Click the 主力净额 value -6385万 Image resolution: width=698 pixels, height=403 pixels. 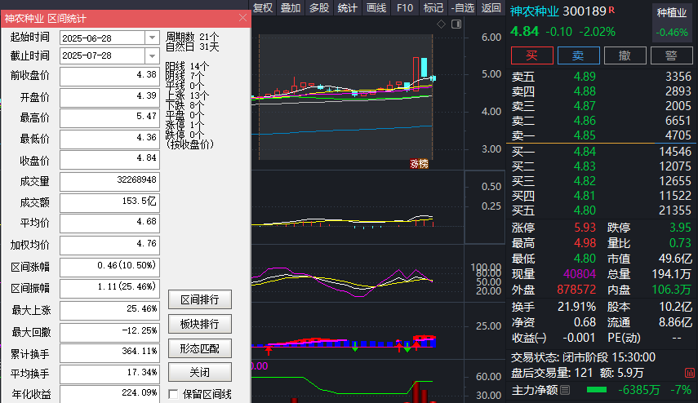coord(638,390)
